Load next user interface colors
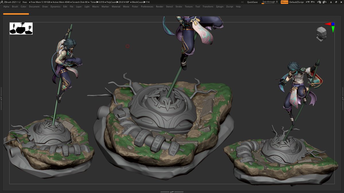Image resolution: width=344 pixels, height=193 pixels. click(x=313, y=2)
